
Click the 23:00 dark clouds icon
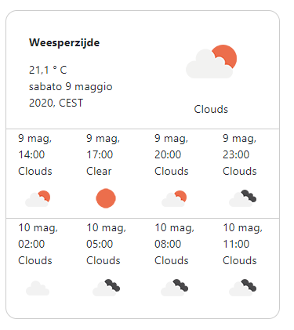[242, 198]
